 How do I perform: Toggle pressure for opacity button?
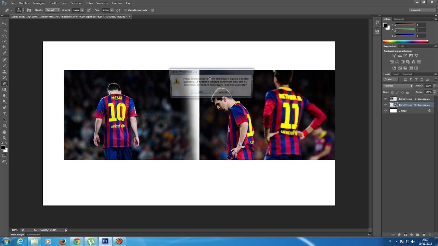[x=89, y=10]
